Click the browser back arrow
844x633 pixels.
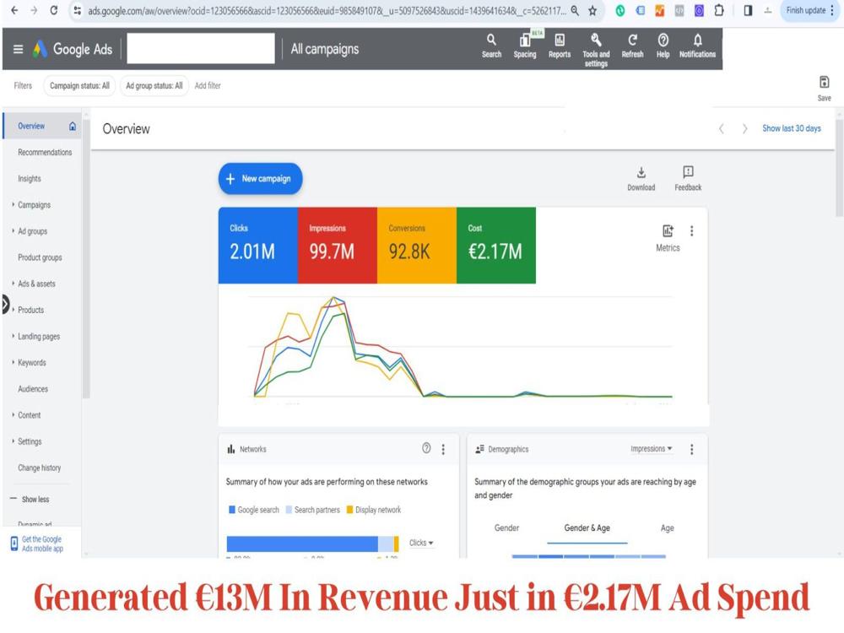(x=14, y=10)
